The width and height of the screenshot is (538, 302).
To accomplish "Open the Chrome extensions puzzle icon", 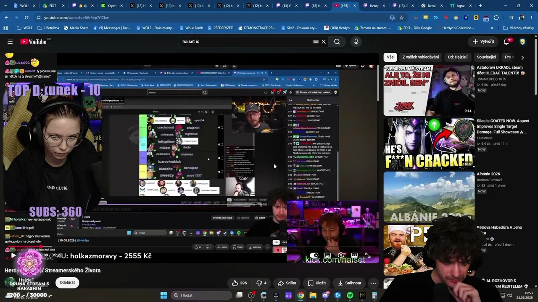I will point(496,18).
